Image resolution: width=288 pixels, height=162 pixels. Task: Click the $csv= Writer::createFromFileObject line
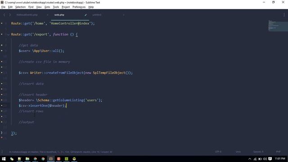76,73
